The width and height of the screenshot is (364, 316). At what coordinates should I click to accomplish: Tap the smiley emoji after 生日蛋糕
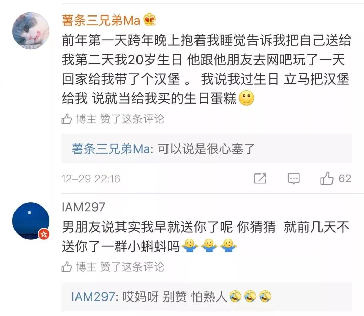coord(246,98)
